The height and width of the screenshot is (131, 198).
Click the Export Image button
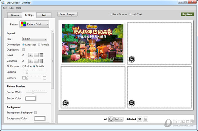click(x=67, y=14)
